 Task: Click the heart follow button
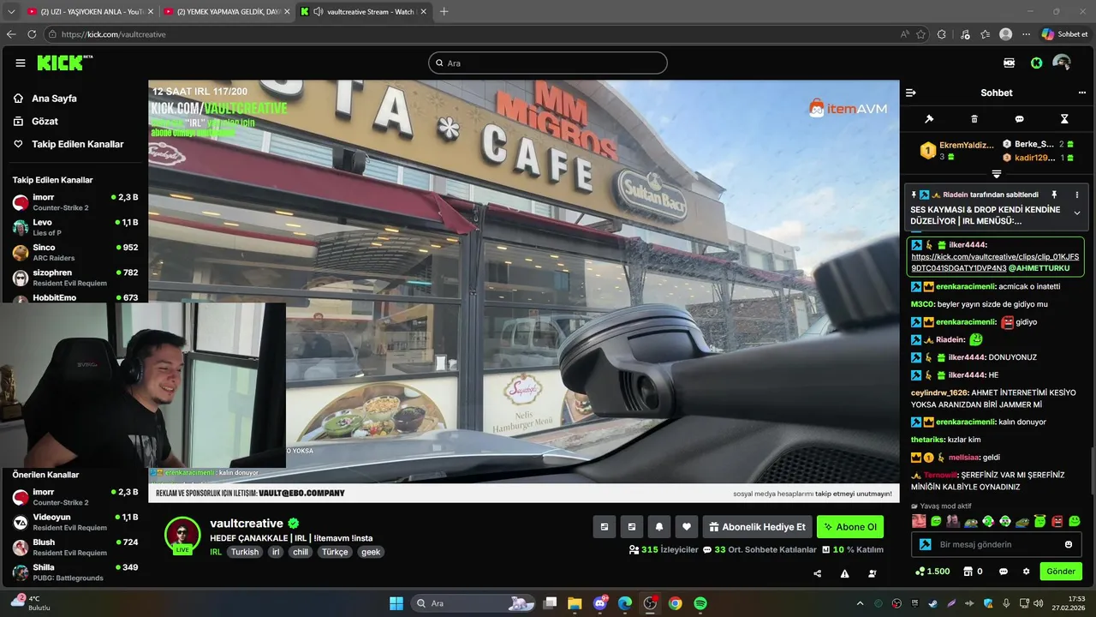click(686, 526)
